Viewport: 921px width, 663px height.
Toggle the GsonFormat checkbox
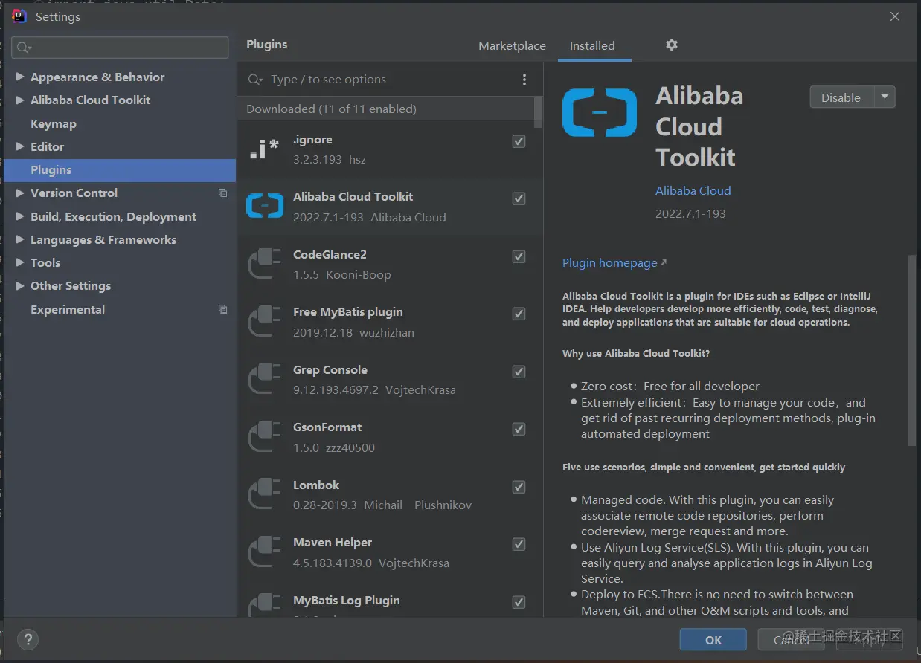519,429
